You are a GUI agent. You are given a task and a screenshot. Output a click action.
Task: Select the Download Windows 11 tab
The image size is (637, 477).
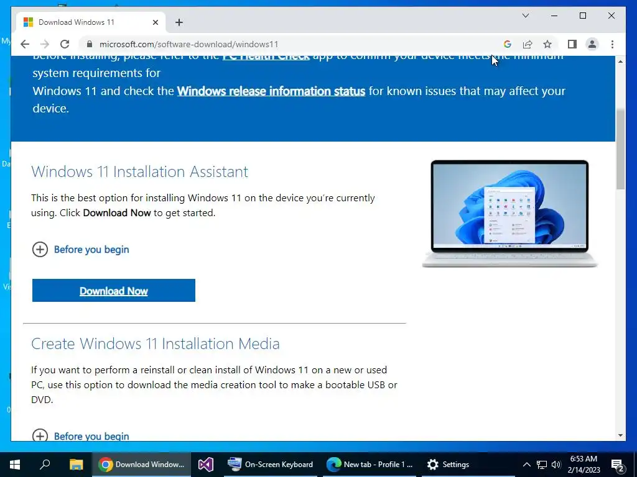coord(91,22)
